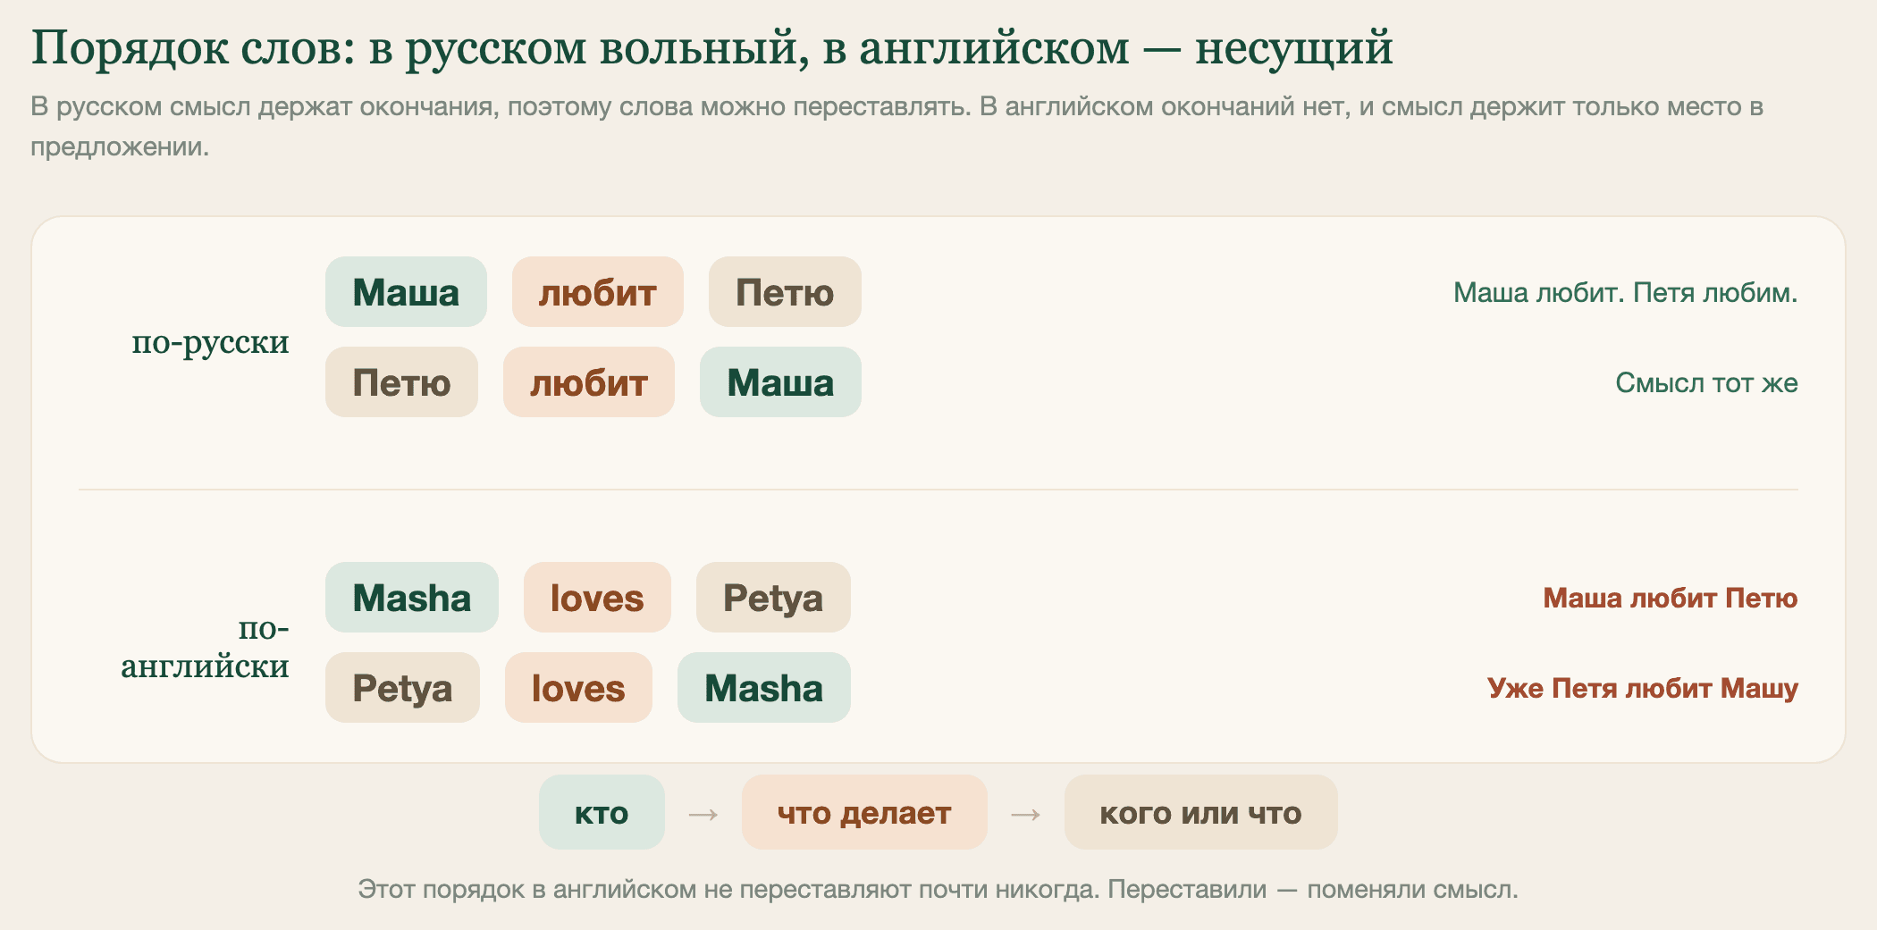The height and width of the screenshot is (930, 1877).
Task: Click 'Petya' chip ending first English row
Action: pos(773,598)
